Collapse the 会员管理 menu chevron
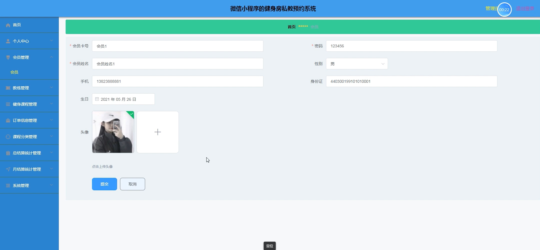The height and width of the screenshot is (250, 540). pyautogui.click(x=51, y=57)
